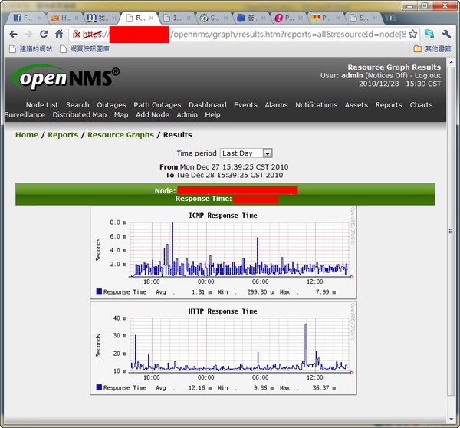Open the Surveillance menu item
460x428 pixels.
tap(25, 114)
